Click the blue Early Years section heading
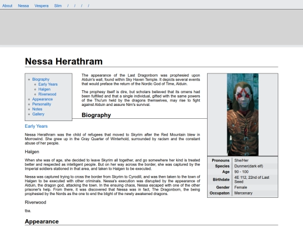This screenshot has height=227, width=303. click(x=36, y=126)
